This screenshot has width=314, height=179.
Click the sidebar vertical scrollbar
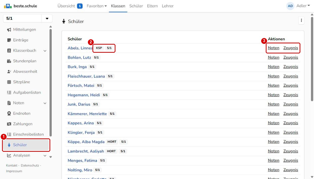pyautogui.click(x=51, y=83)
